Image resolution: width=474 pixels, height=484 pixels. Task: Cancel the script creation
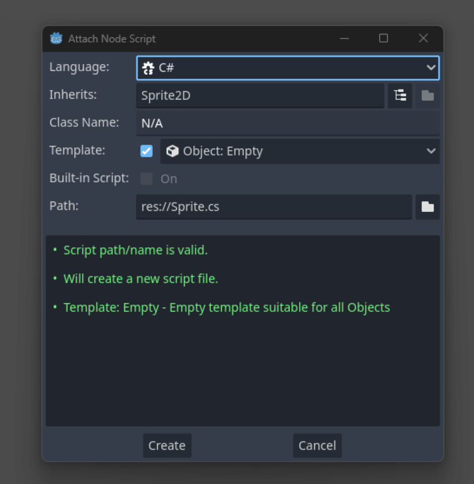tap(317, 445)
